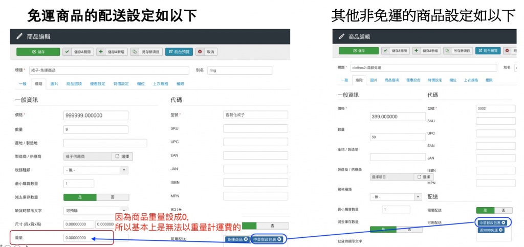The image size is (524, 247).
Task: Switch to 優惠設定 tab in the ring editor
Action: coord(97,83)
